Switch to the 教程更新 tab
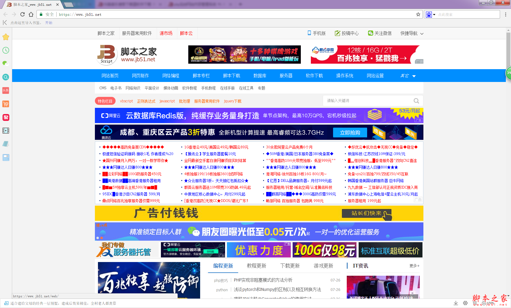This screenshot has height=308, width=511. [x=256, y=266]
